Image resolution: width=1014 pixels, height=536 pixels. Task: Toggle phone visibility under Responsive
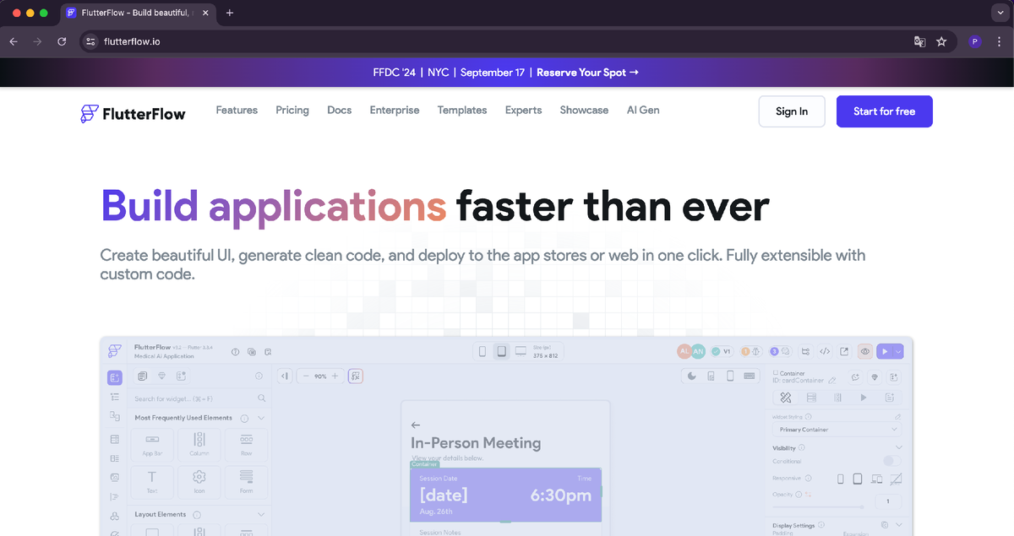tap(840, 479)
